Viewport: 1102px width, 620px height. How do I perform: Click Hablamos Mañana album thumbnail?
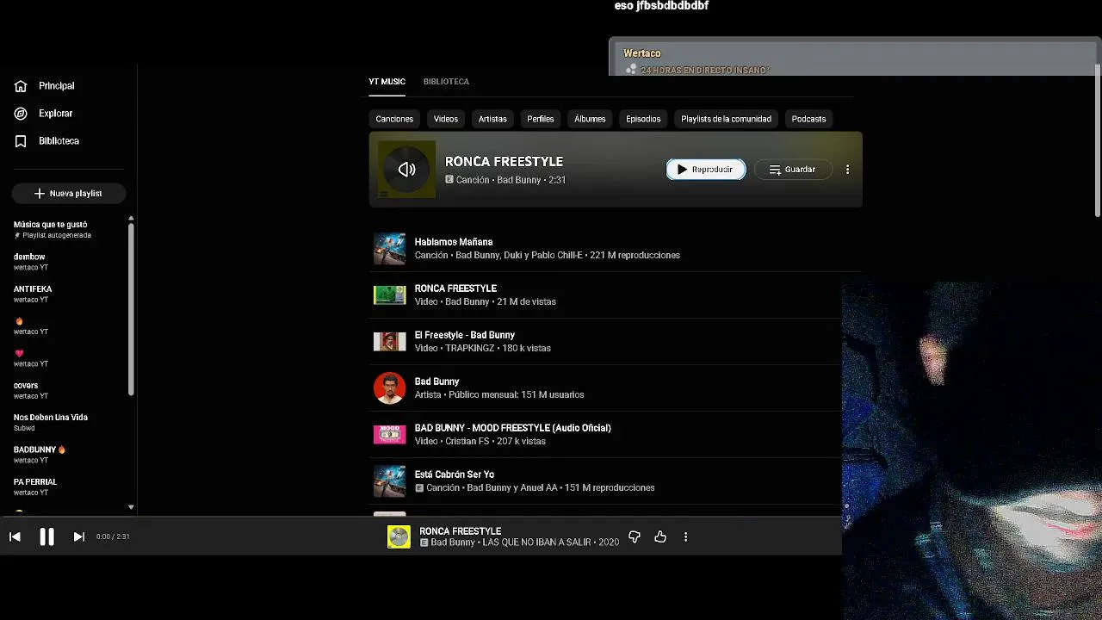[389, 249]
